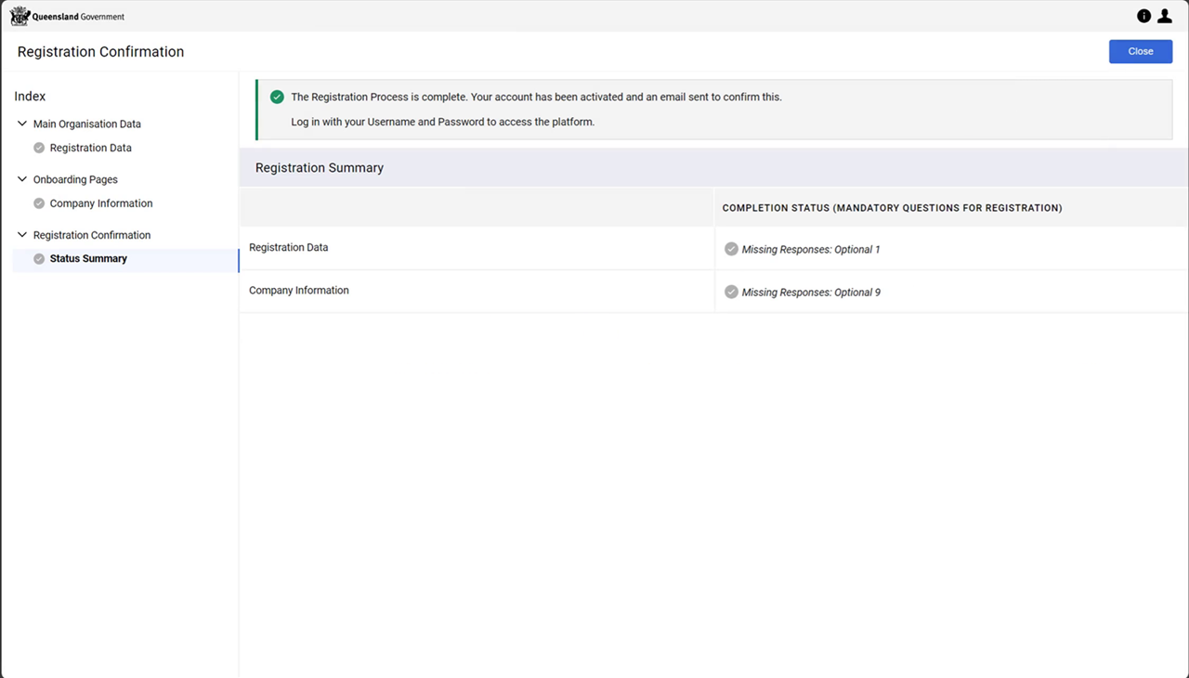Click the Missing Responses: Optional 9 text

point(811,293)
